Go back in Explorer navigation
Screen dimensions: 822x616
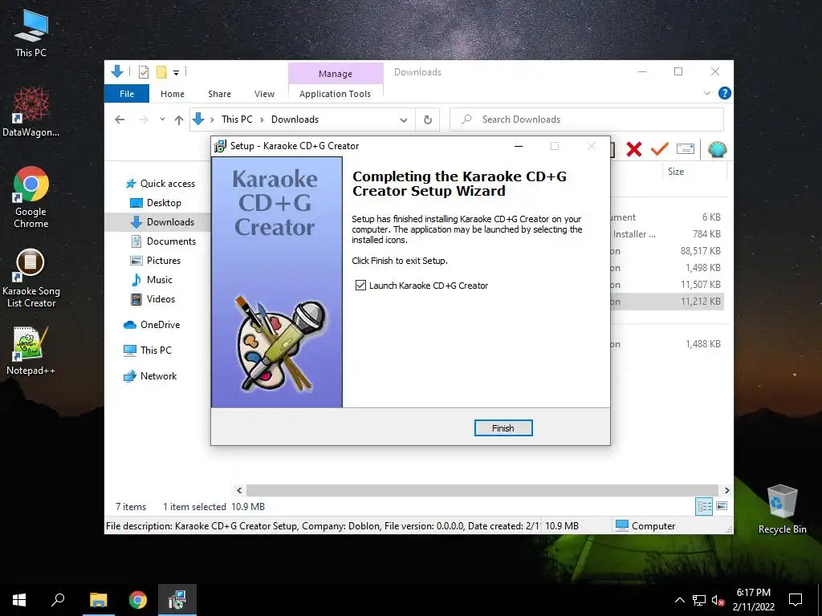[x=120, y=120]
